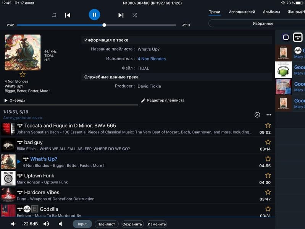Screen dimensions: 305x229
Task: Click the Input button
Action: pyautogui.click(x=82, y=224)
